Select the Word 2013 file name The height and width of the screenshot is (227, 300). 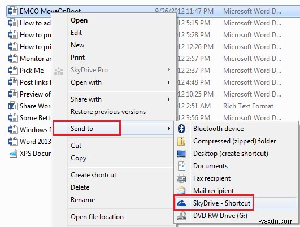coord(35,142)
